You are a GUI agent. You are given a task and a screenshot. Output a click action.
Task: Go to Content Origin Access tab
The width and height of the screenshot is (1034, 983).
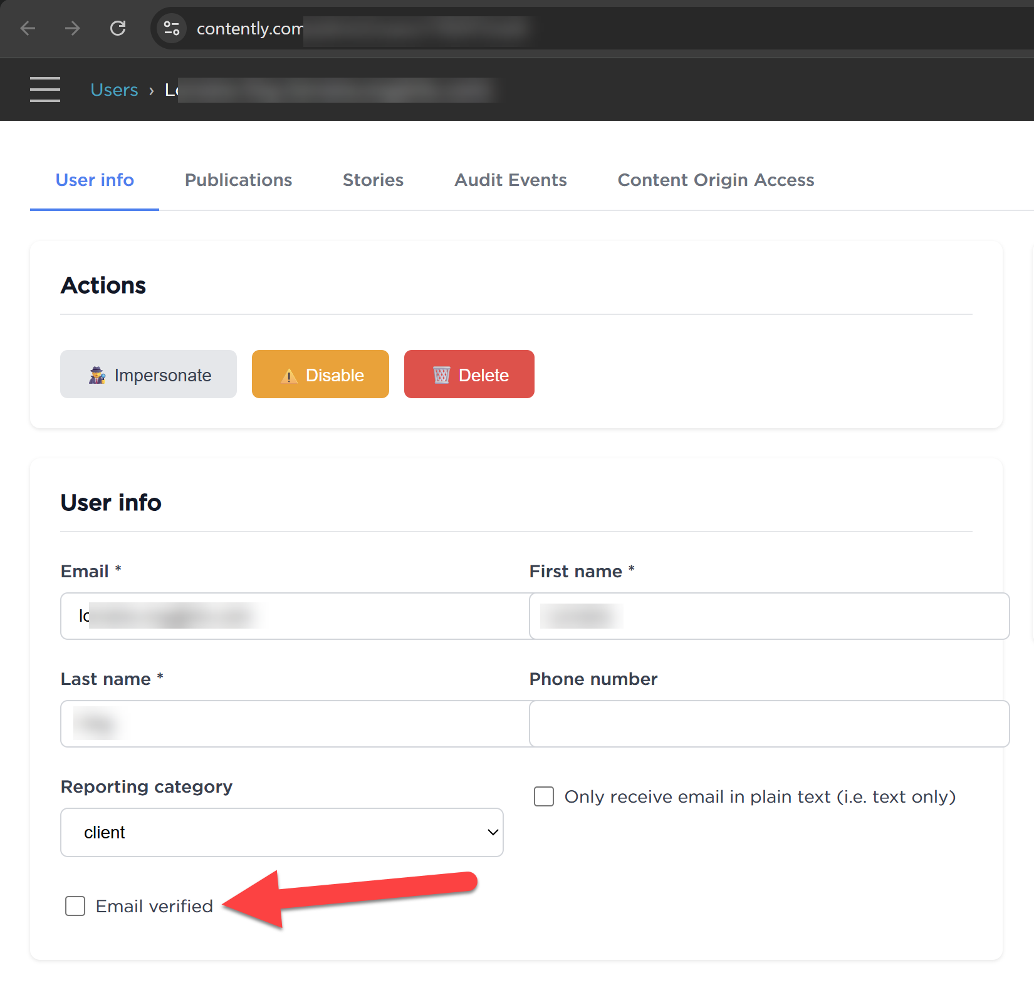[716, 180]
